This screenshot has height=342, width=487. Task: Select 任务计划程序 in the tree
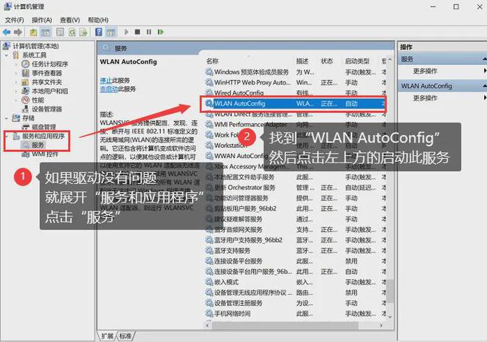(x=49, y=64)
